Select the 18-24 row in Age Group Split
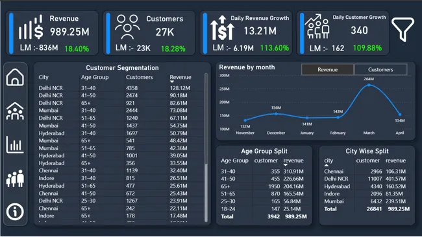The height and width of the screenshot is (237, 422). 264,209
